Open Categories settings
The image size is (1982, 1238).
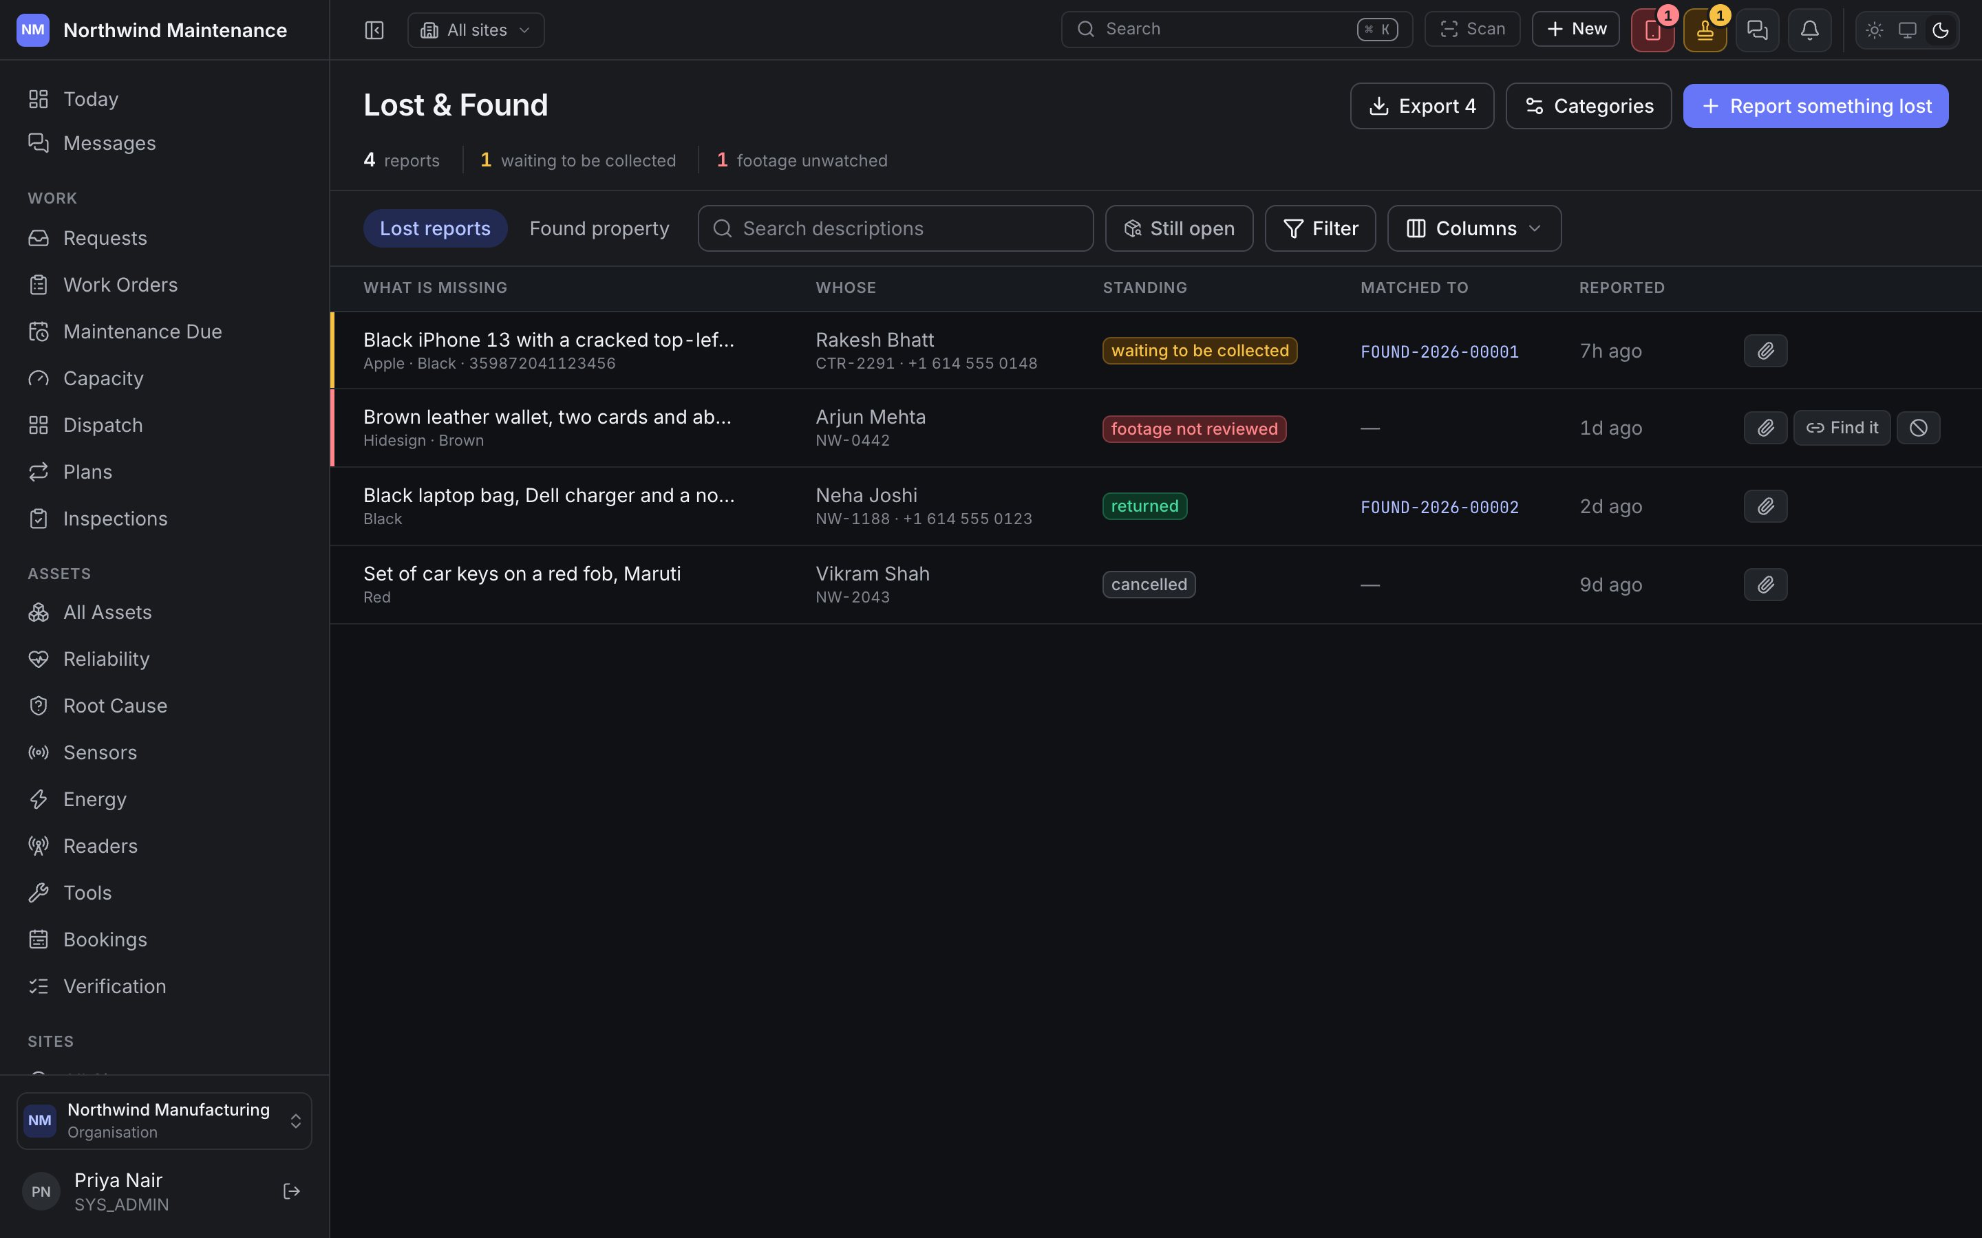[x=1588, y=106]
